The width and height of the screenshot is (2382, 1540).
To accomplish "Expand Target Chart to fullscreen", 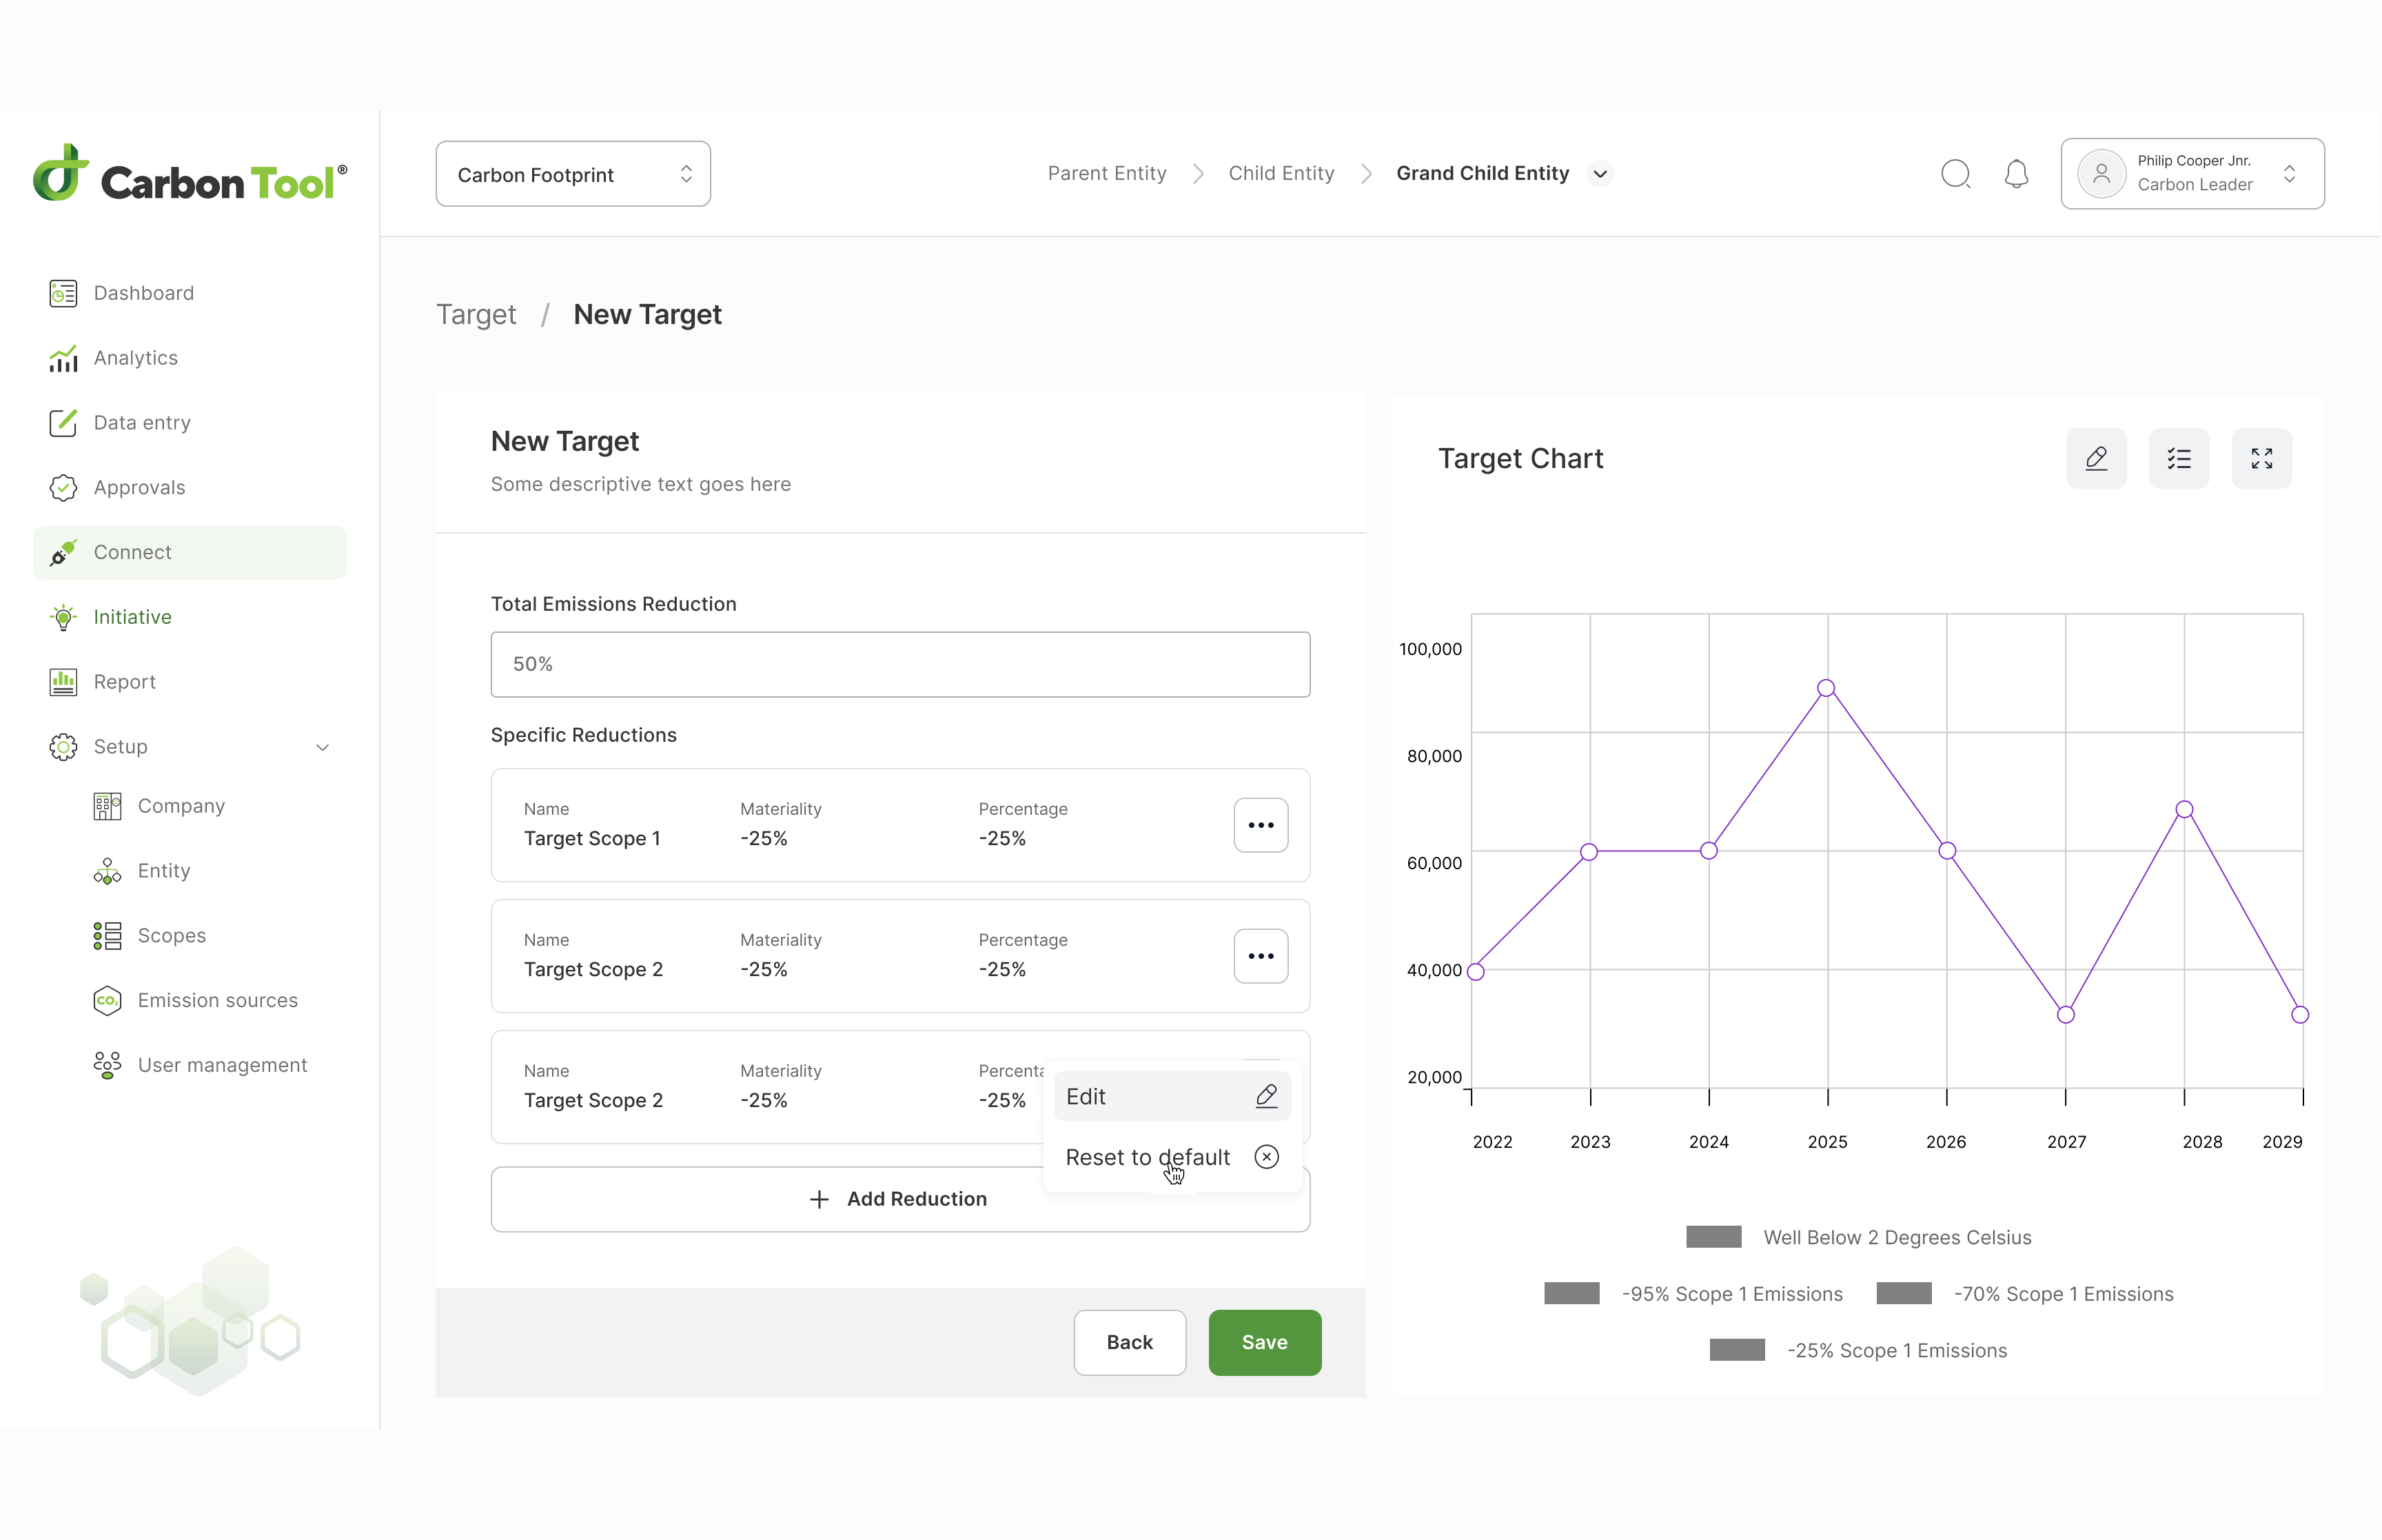I will point(2261,459).
